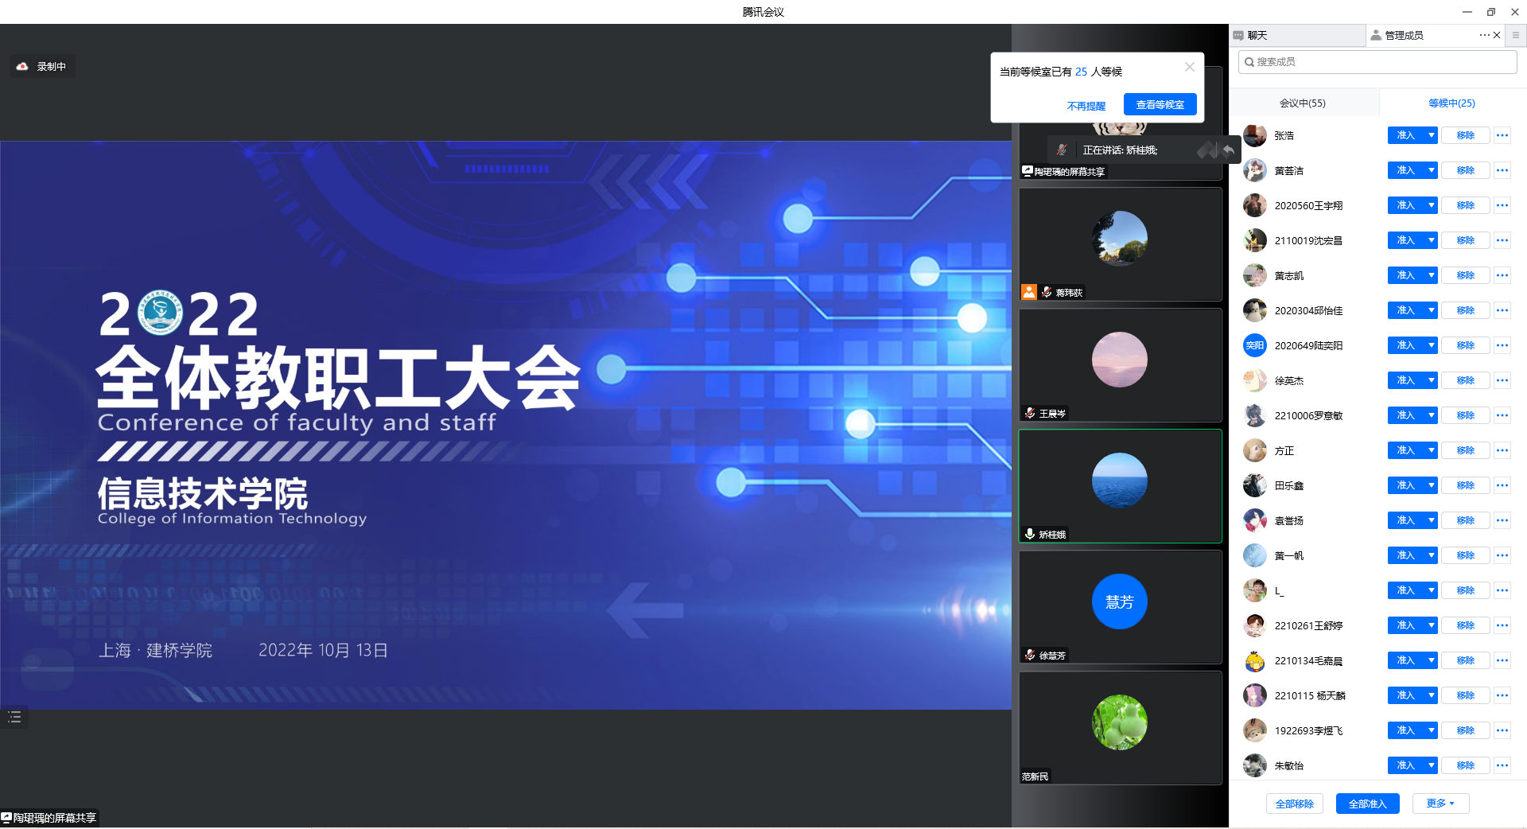The height and width of the screenshot is (829, 1527).
Task: Click the reply arrow icon in speaking bar
Action: click(x=1229, y=150)
